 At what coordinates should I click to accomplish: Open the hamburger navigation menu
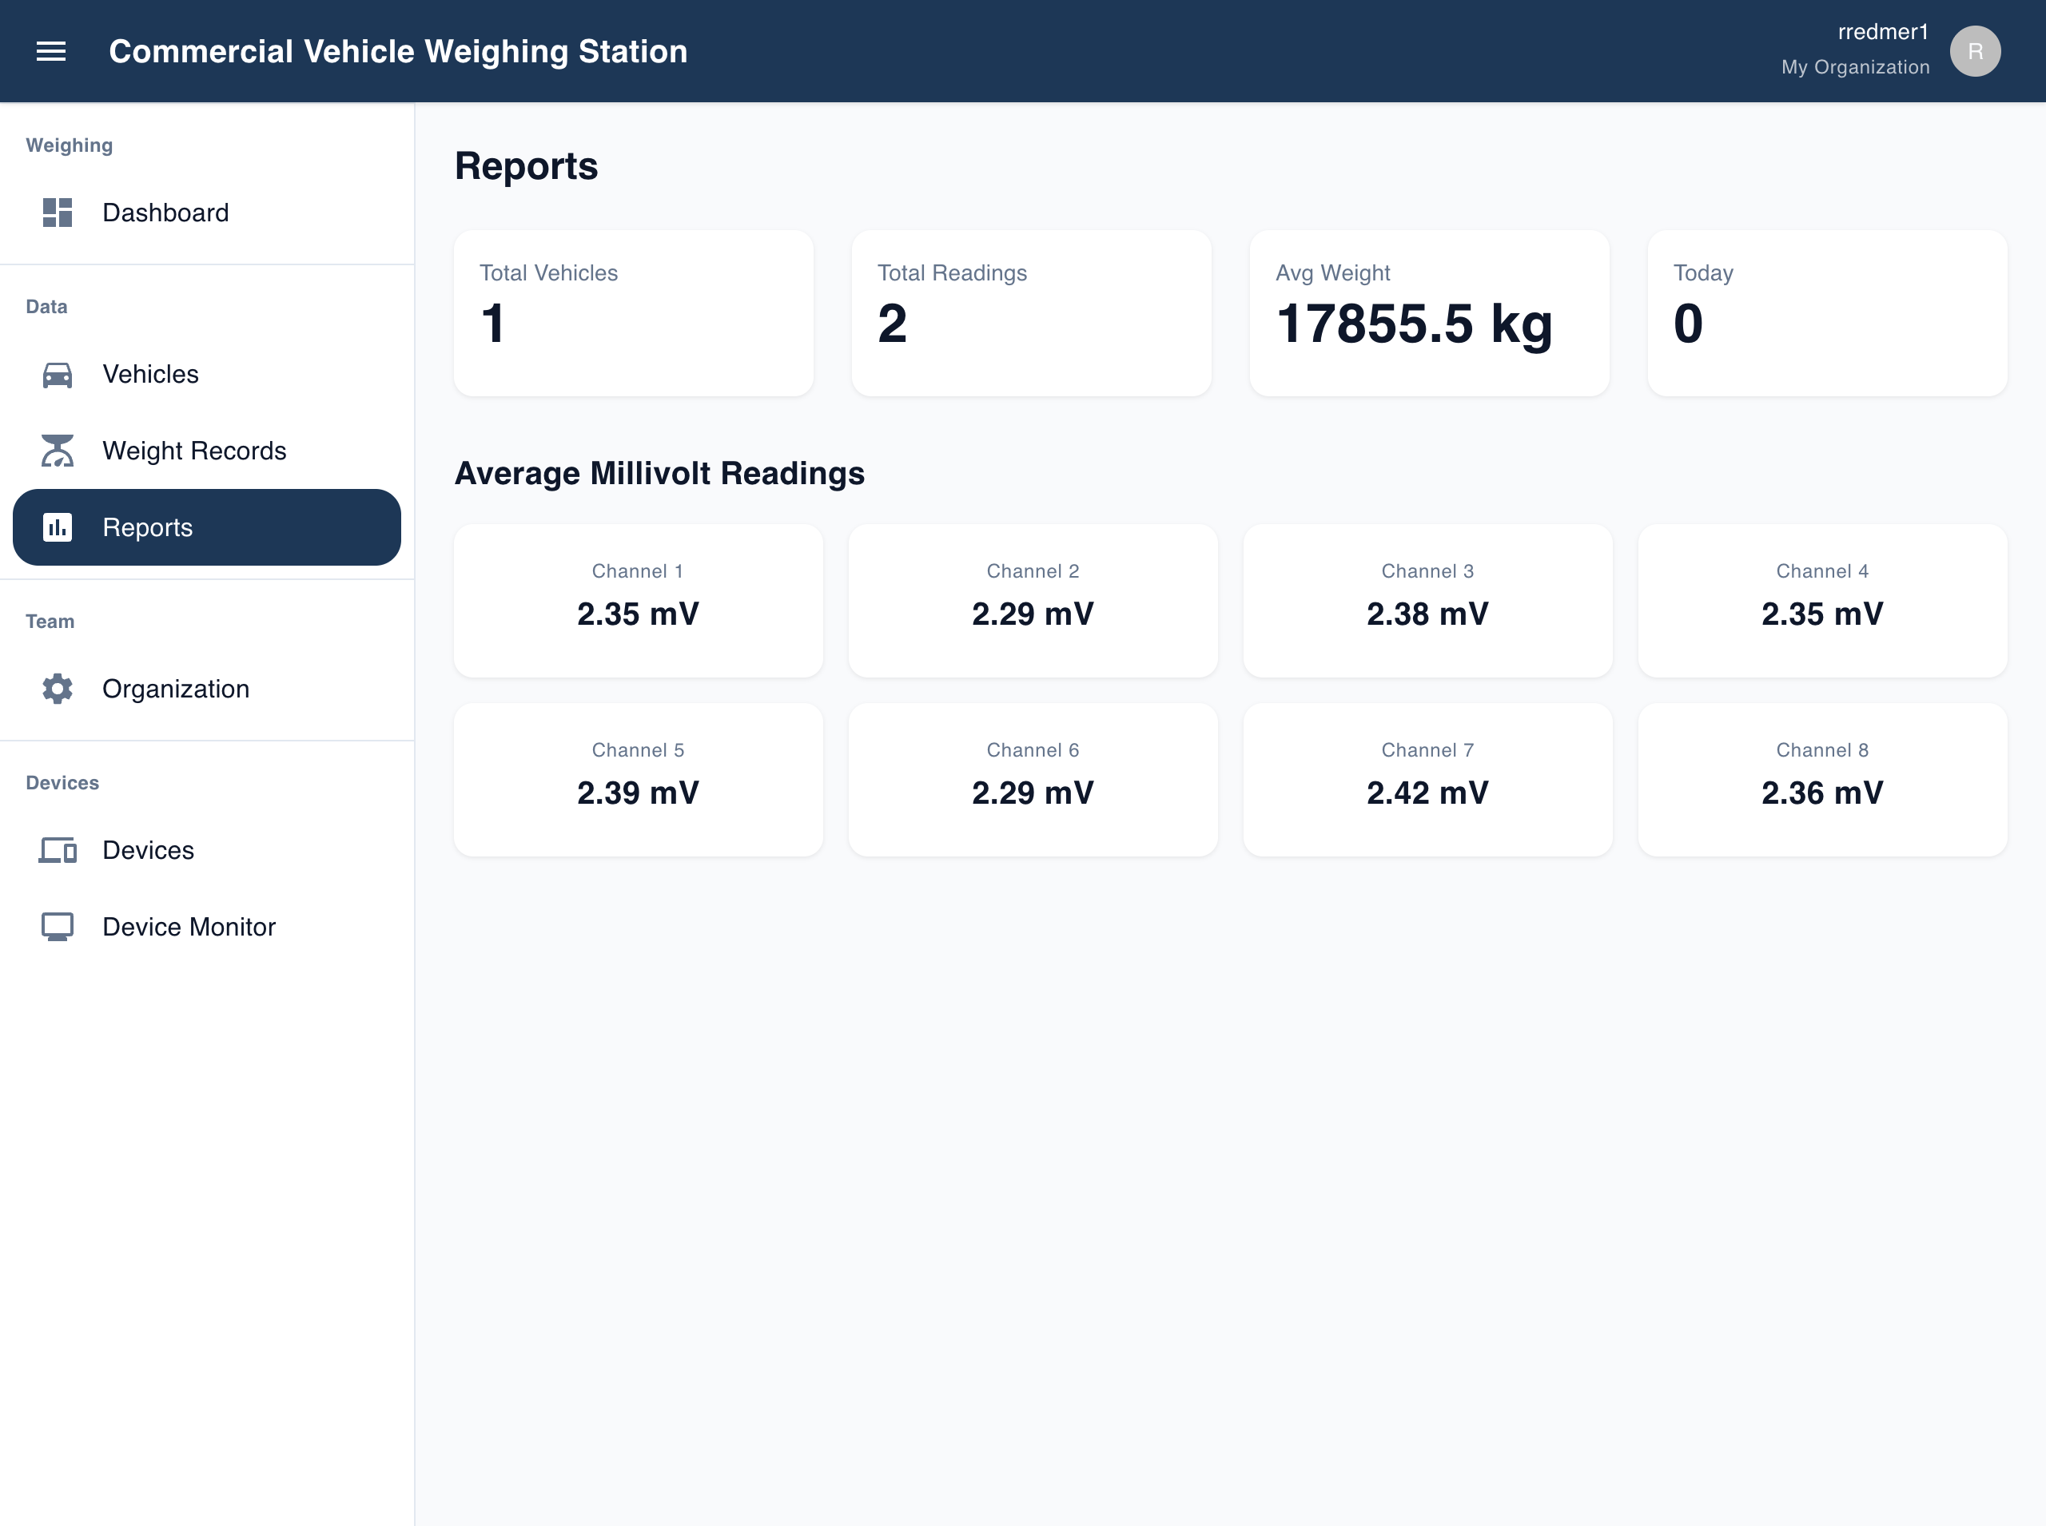click(51, 51)
